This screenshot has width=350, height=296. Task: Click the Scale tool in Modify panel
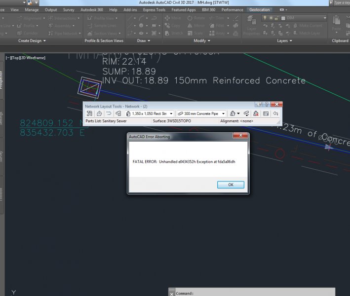coord(195,33)
